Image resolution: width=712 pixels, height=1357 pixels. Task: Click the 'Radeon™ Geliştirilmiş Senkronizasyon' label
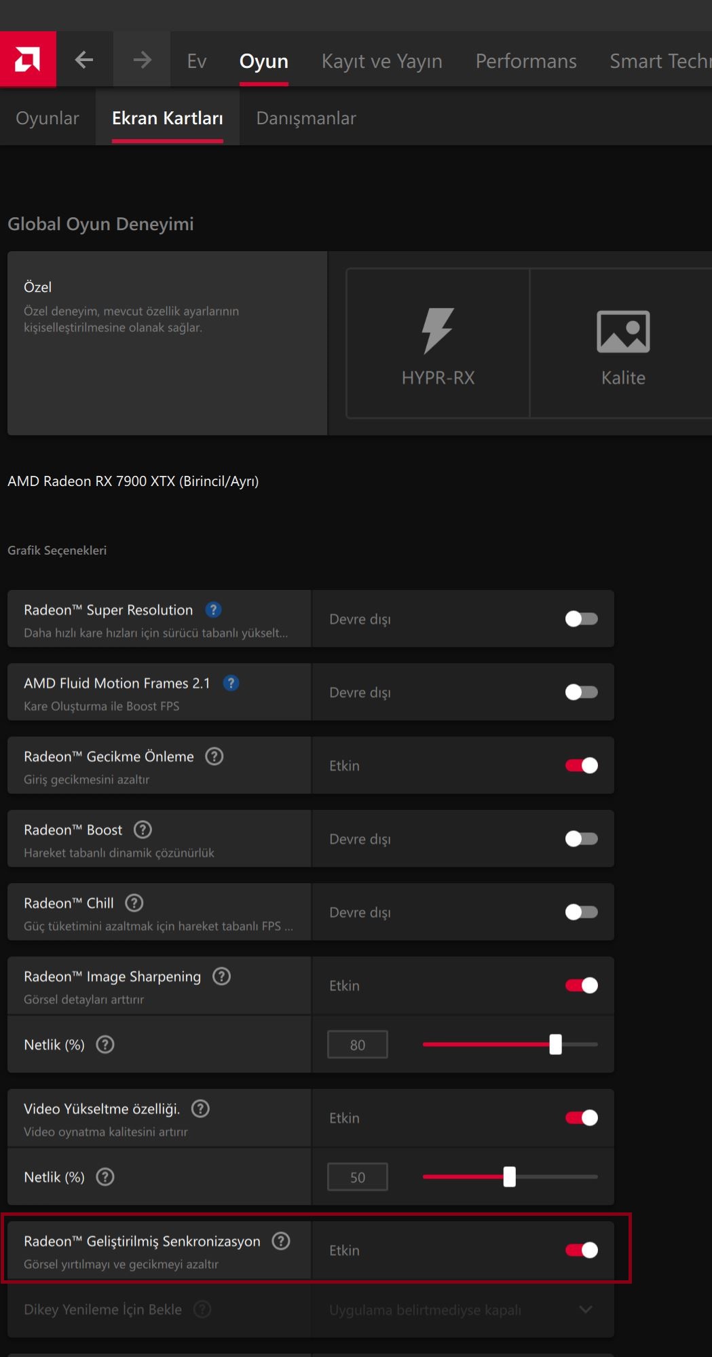(x=143, y=1242)
